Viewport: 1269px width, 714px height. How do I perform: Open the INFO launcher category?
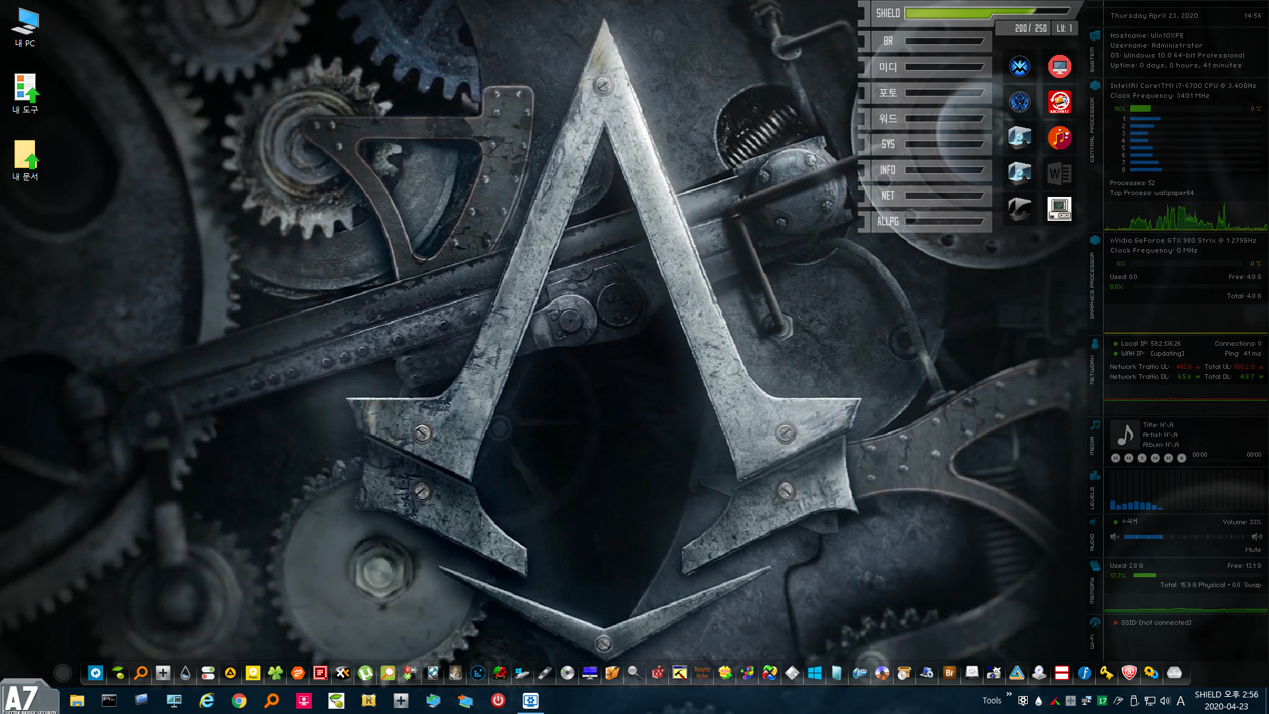(927, 170)
